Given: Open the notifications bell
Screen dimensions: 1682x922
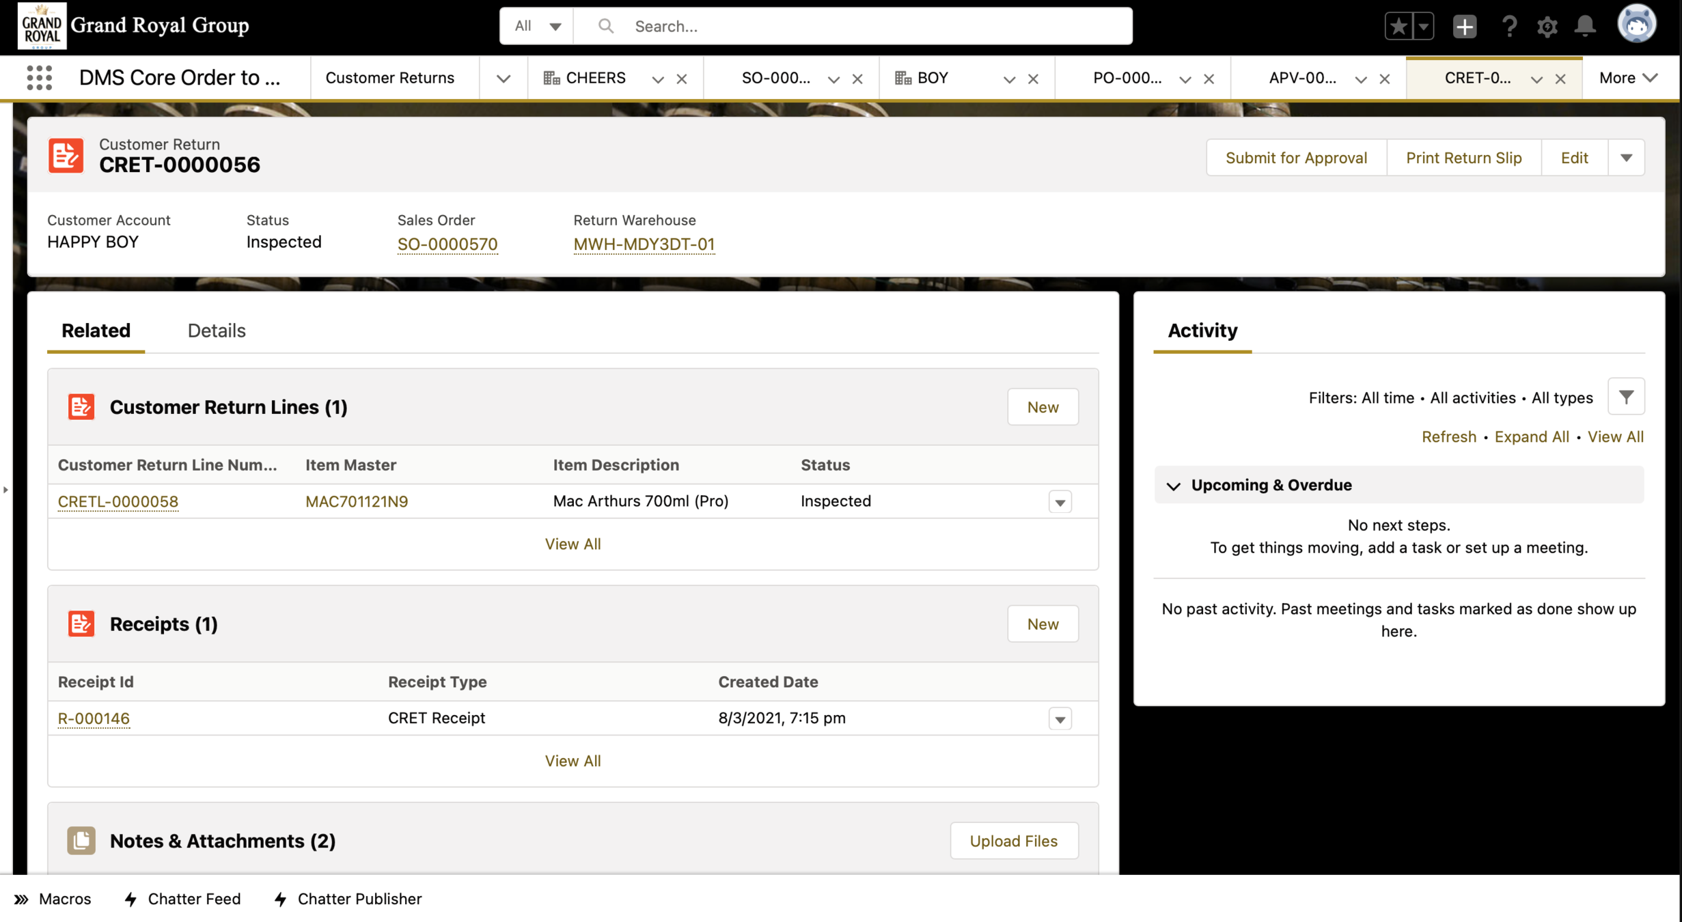Looking at the screenshot, I should tap(1585, 27).
